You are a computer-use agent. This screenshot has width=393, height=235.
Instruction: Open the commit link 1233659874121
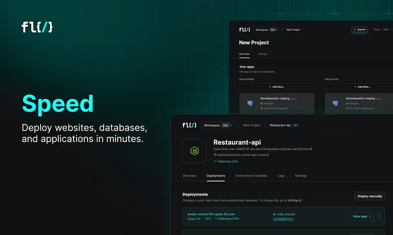283,219
